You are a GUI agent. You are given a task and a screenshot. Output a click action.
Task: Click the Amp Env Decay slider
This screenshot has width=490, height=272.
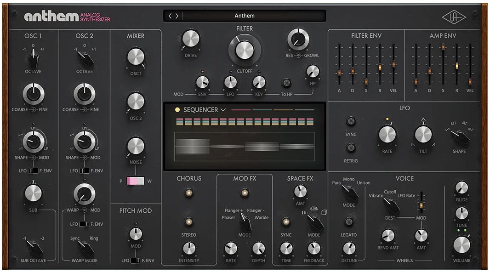coord(429,71)
